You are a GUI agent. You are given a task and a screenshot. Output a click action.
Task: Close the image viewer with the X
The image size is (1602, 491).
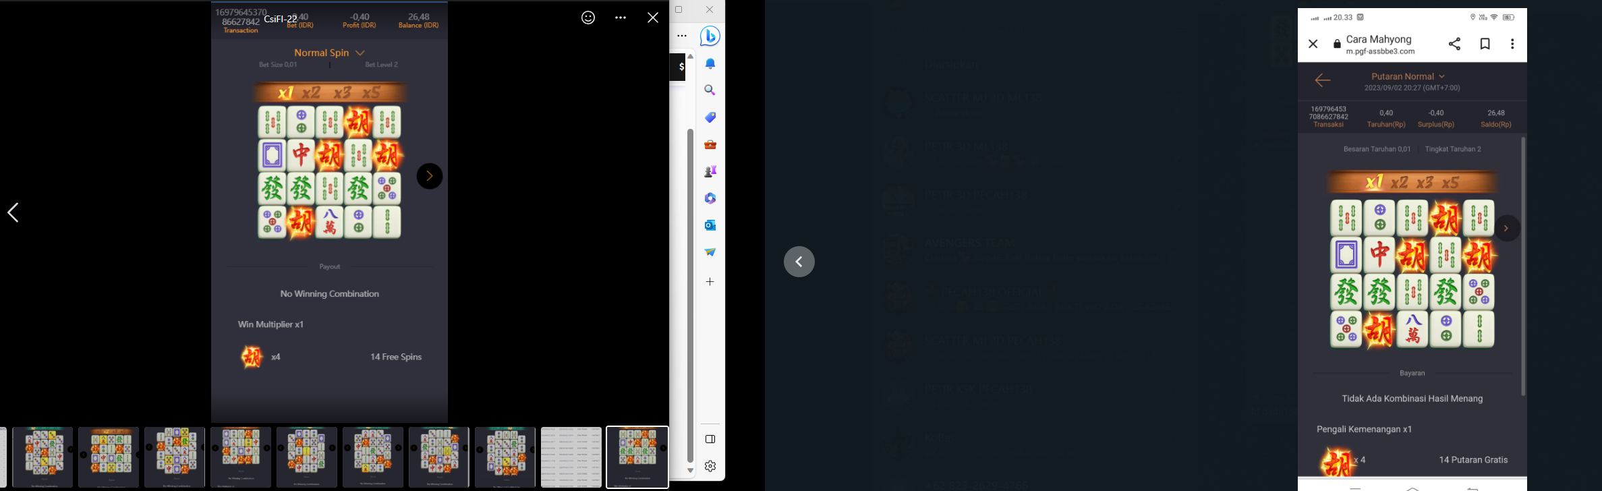[x=653, y=18]
